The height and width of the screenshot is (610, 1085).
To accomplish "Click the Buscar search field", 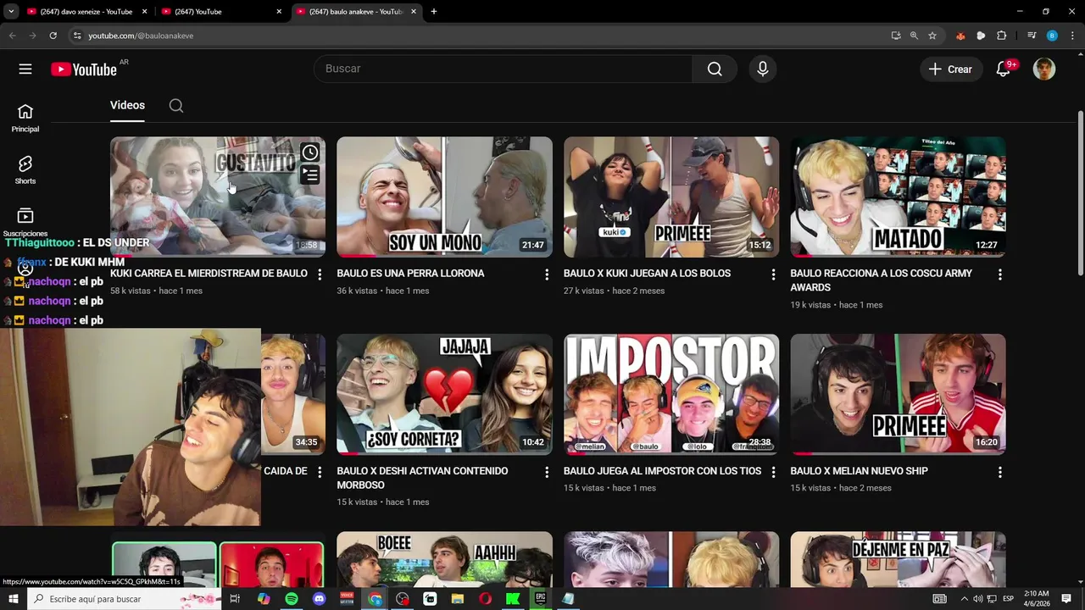I will (504, 69).
